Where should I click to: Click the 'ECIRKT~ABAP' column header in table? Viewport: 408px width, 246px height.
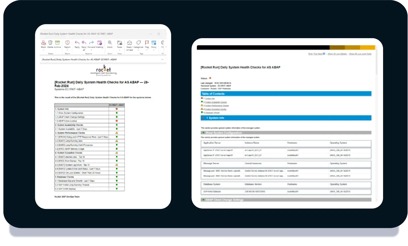(117, 105)
